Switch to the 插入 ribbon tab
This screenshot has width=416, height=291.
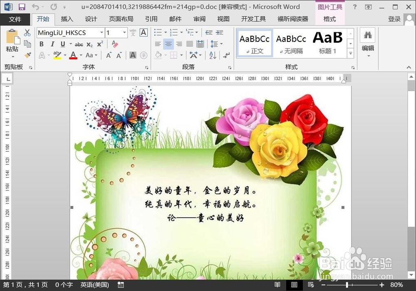coord(68,19)
